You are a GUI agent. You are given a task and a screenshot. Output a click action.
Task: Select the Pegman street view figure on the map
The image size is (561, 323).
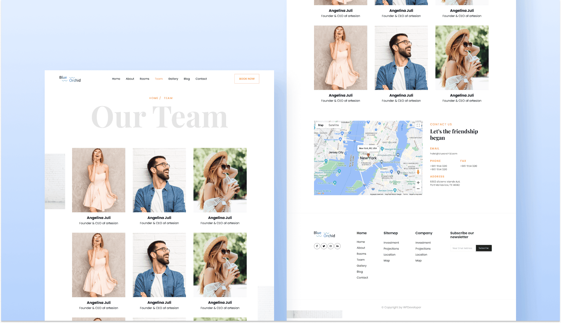[418, 171]
